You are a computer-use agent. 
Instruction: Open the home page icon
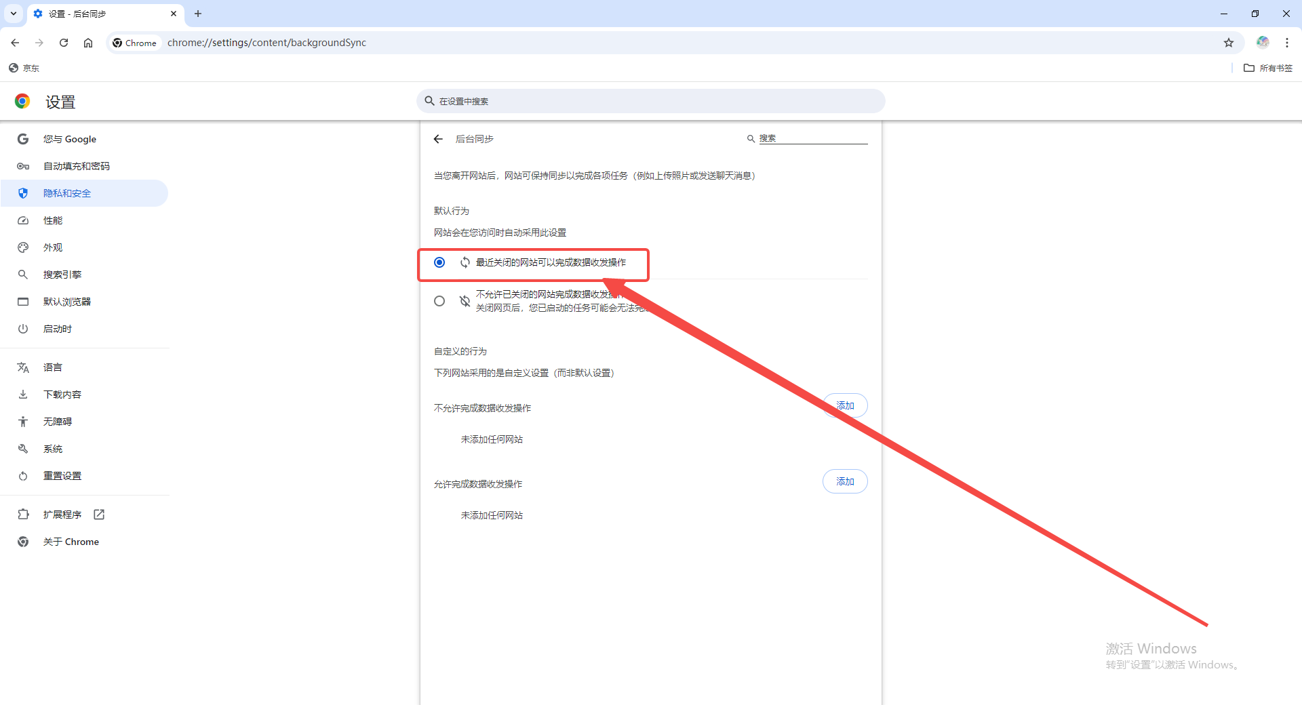pyautogui.click(x=88, y=43)
